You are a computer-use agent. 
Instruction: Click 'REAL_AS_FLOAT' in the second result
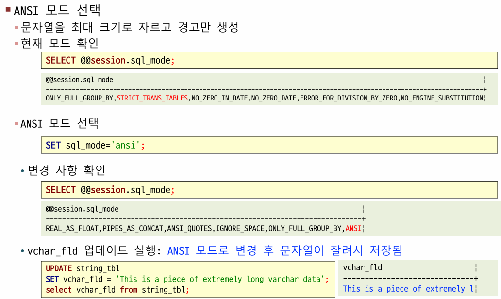pos(72,229)
